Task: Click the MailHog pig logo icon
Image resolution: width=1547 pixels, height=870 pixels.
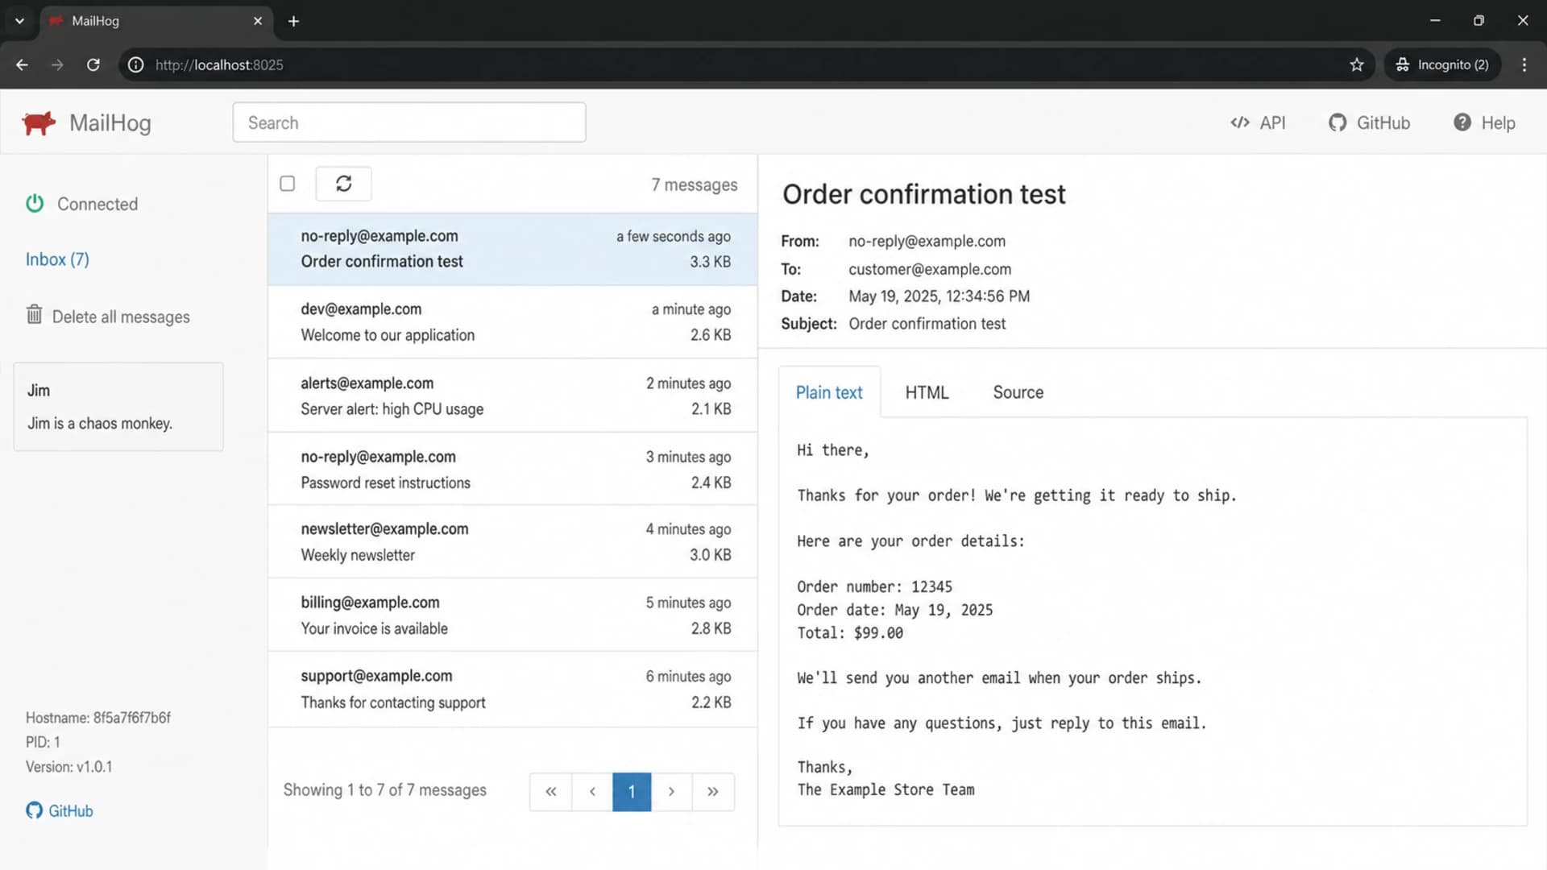Action: (x=39, y=123)
